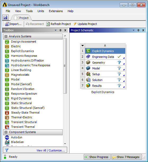
Task: Collapse the Analysis Systems group
Action: (6, 36)
